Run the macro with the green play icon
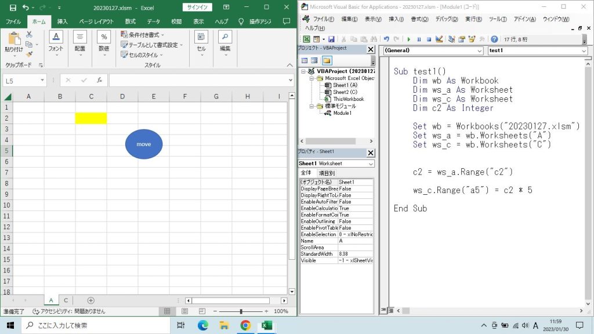This screenshot has height=334, width=594. click(409, 39)
